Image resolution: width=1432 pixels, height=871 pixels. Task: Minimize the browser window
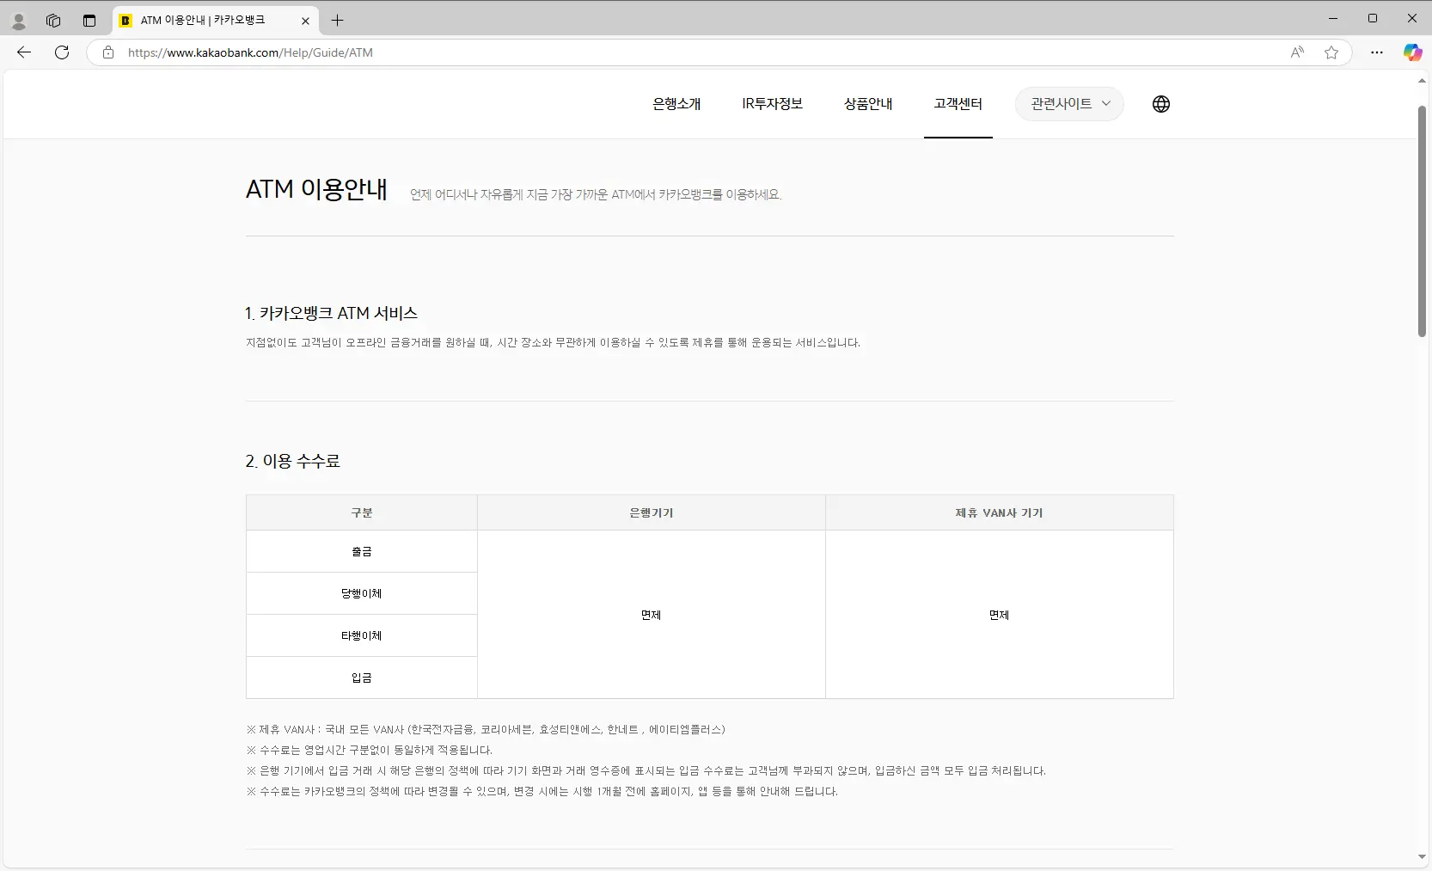[1333, 18]
